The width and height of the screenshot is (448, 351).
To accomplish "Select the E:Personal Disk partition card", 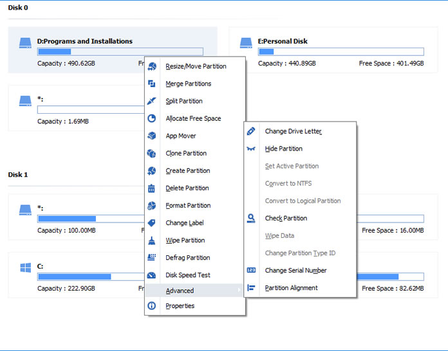I will [x=333, y=50].
